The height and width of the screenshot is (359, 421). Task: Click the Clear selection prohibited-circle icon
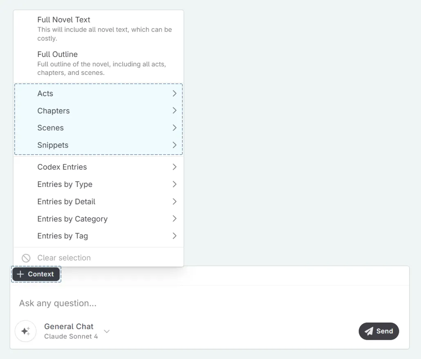[26, 258]
